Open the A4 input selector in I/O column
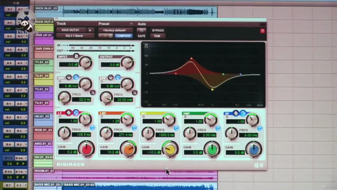Screen dimensions: 337x190 coord(9,50)
